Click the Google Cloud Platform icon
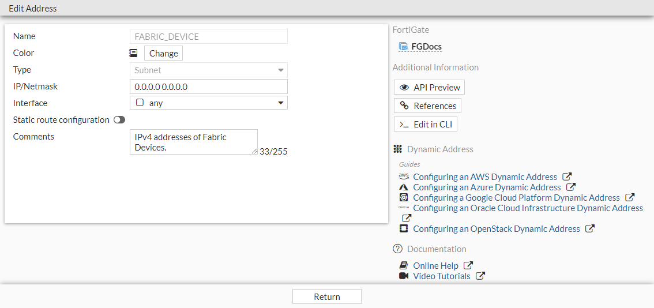 (x=404, y=198)
